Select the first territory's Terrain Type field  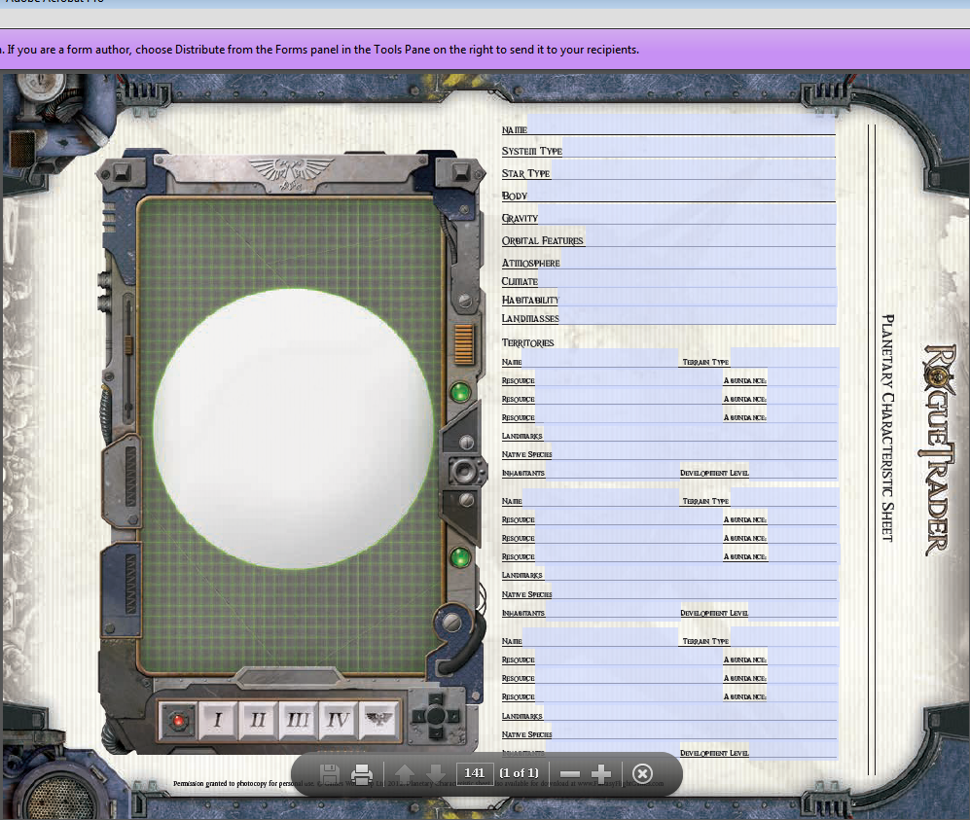point(784,358)
